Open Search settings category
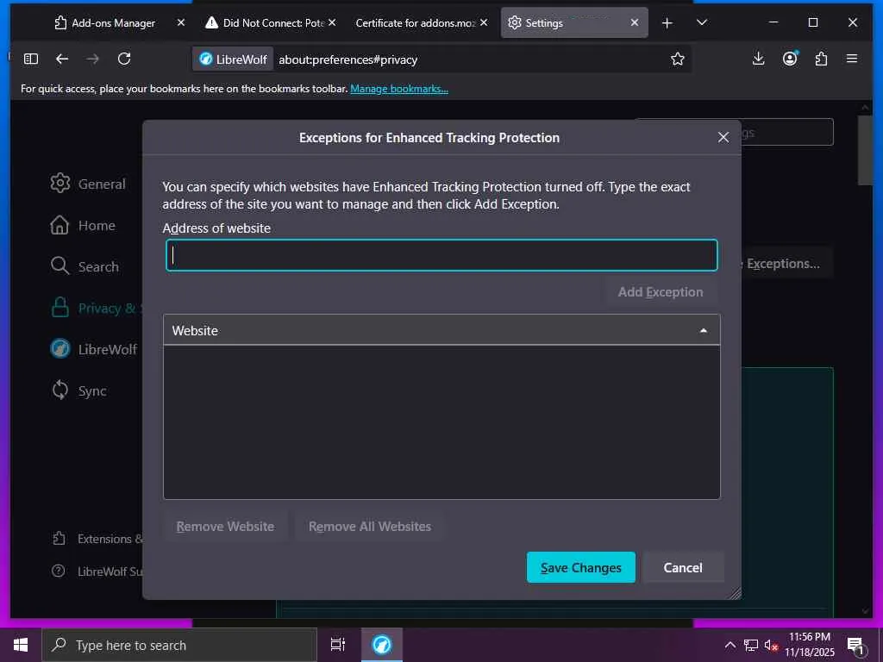 85,266
